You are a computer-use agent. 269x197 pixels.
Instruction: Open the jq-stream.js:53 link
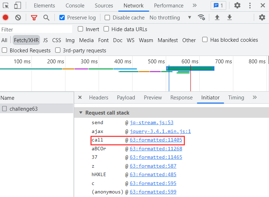tap(151, 123)
